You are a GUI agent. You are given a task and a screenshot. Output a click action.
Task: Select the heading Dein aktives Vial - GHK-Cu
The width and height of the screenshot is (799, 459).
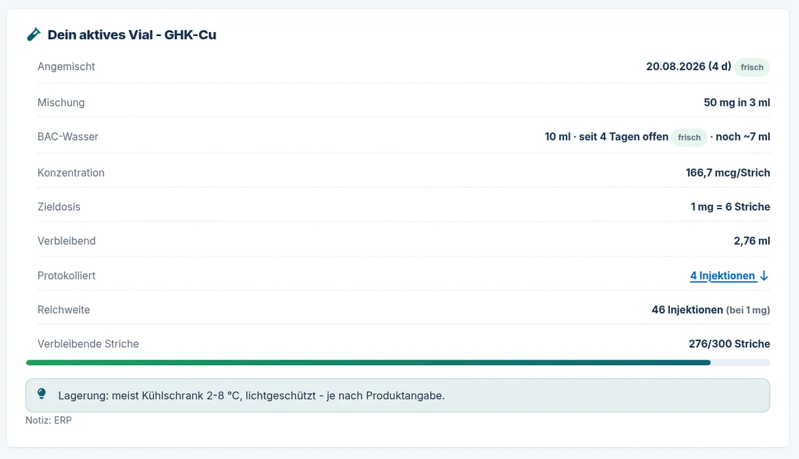tap(132, 35)
